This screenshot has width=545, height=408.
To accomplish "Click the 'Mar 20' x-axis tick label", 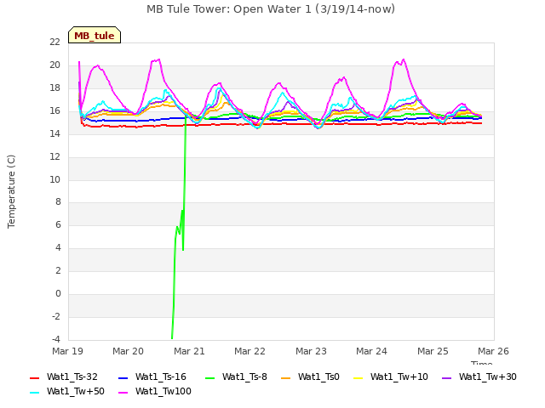I will [x=128, y=351].
